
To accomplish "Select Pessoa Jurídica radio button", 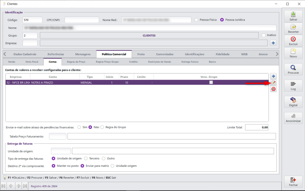I will [222, 20].
